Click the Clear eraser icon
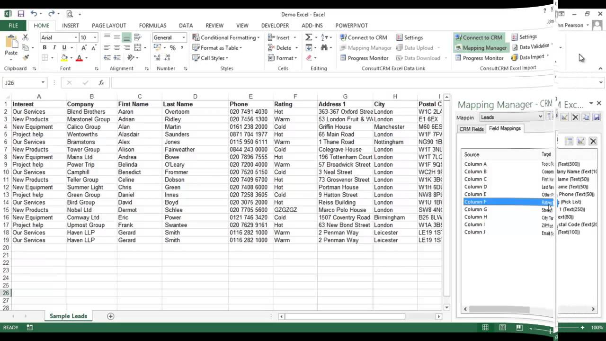 [309, 58]
